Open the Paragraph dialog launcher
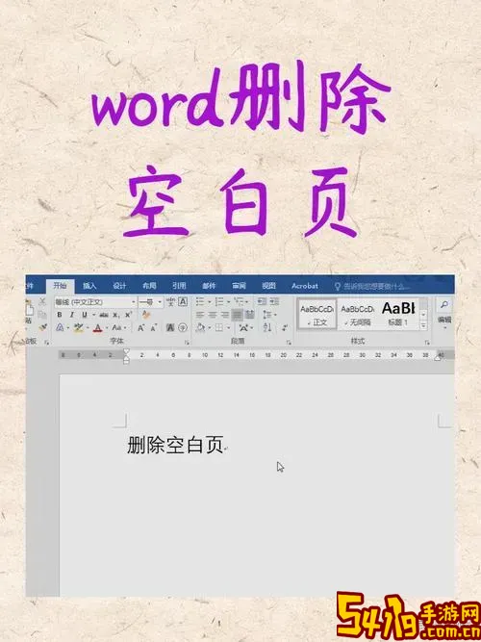 click(x=289, y=342)
